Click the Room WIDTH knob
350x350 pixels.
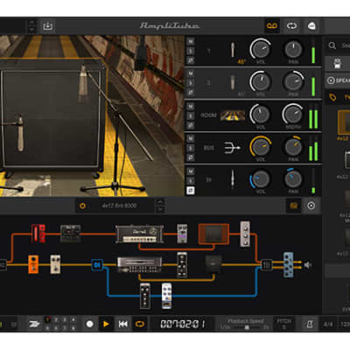click(x=292, y=114)
